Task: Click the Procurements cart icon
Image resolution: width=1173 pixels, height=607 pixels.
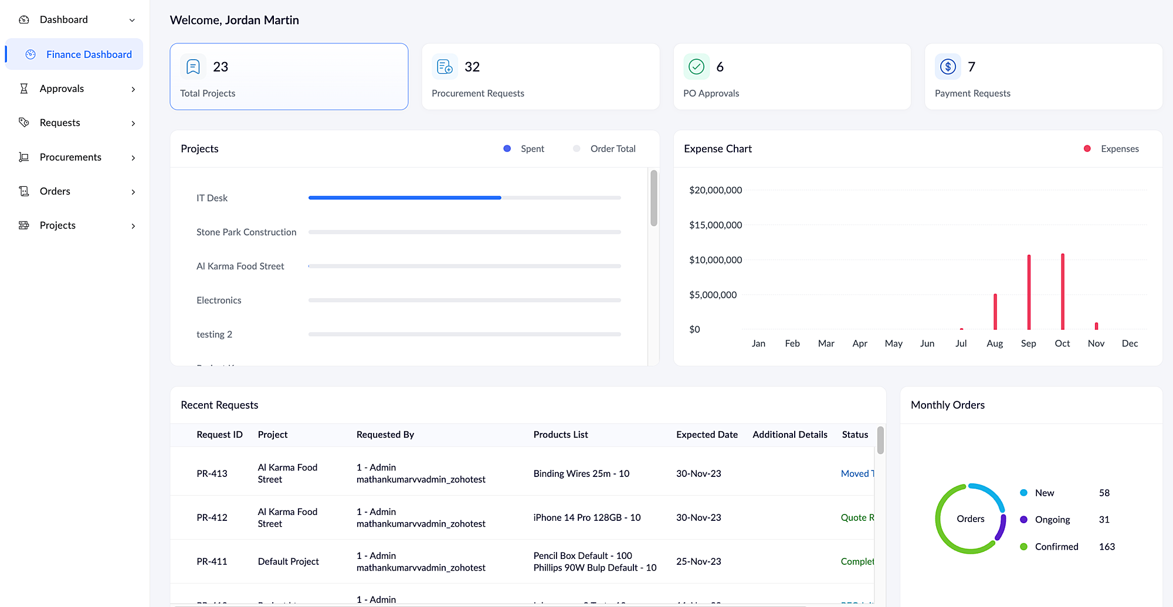Action: 24,157
